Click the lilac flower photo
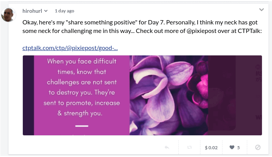The image size is (272, 157). coord(169,95)
